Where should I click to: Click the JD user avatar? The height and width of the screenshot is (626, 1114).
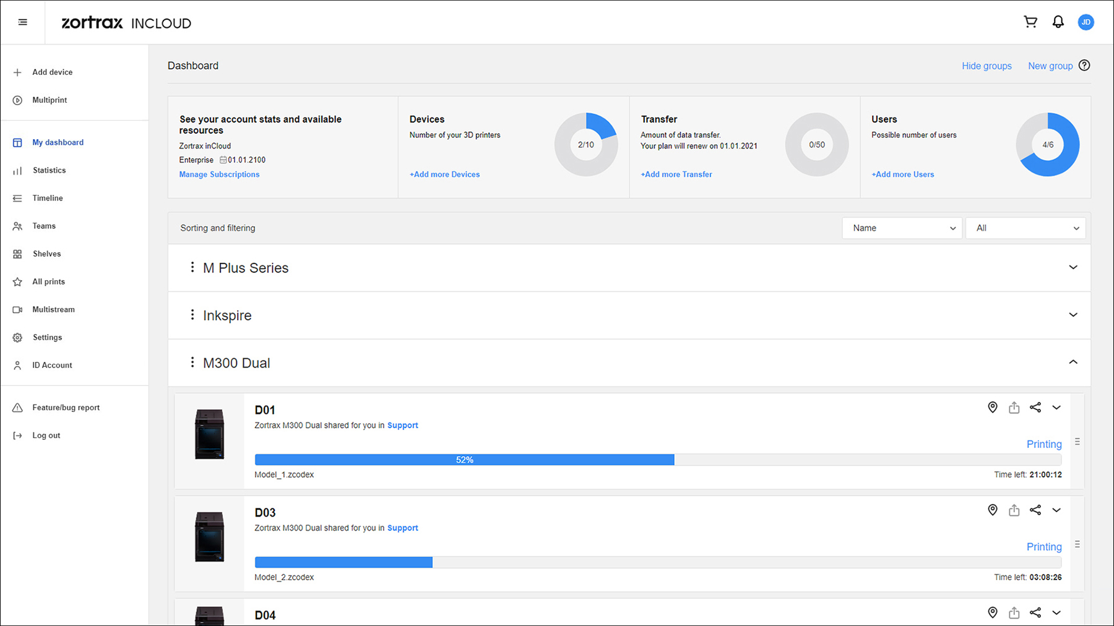(1086, 22)
